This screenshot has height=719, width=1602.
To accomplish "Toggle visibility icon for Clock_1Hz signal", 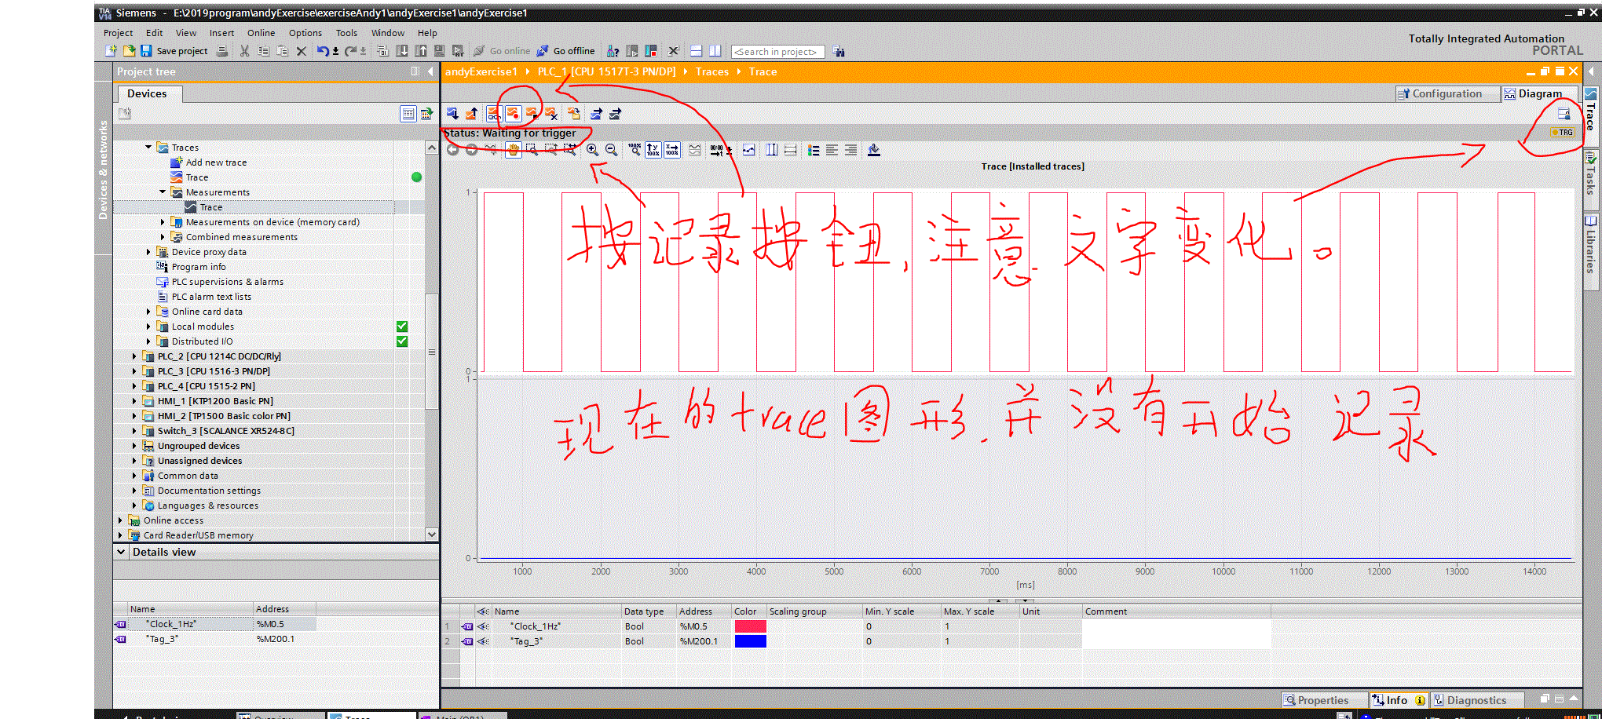I will (483, 626).
